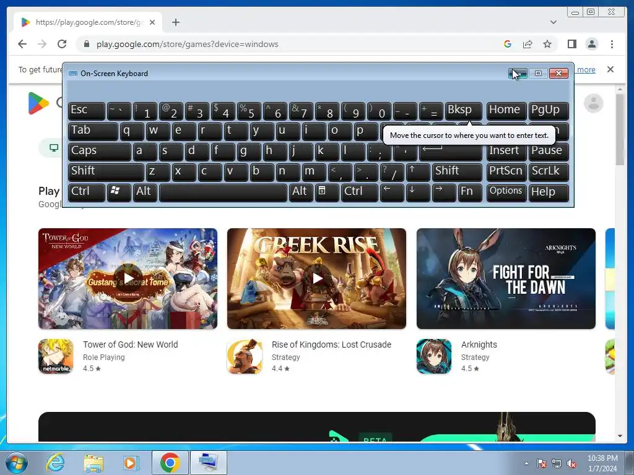Click the Home key on On-Screen Keyboard
This screenshot has height=475, width=634.
point(506,111)
